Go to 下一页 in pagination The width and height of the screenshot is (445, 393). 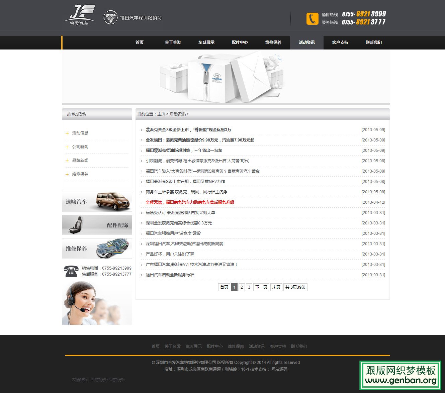[x=261, y=287]
